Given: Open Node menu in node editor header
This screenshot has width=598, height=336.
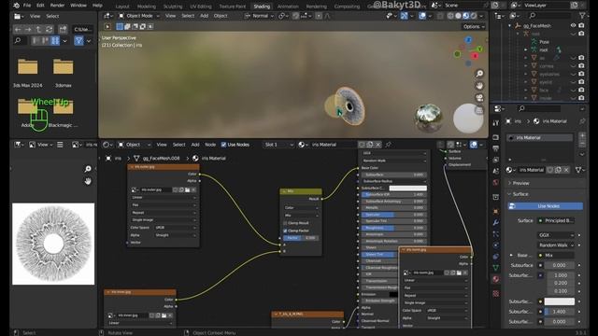Looking at the screenshot, I should (210, 145).
